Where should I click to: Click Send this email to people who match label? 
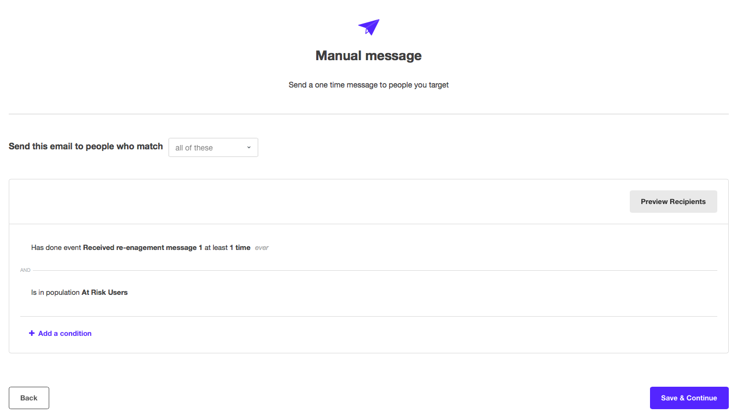click(x=85, y=146)
